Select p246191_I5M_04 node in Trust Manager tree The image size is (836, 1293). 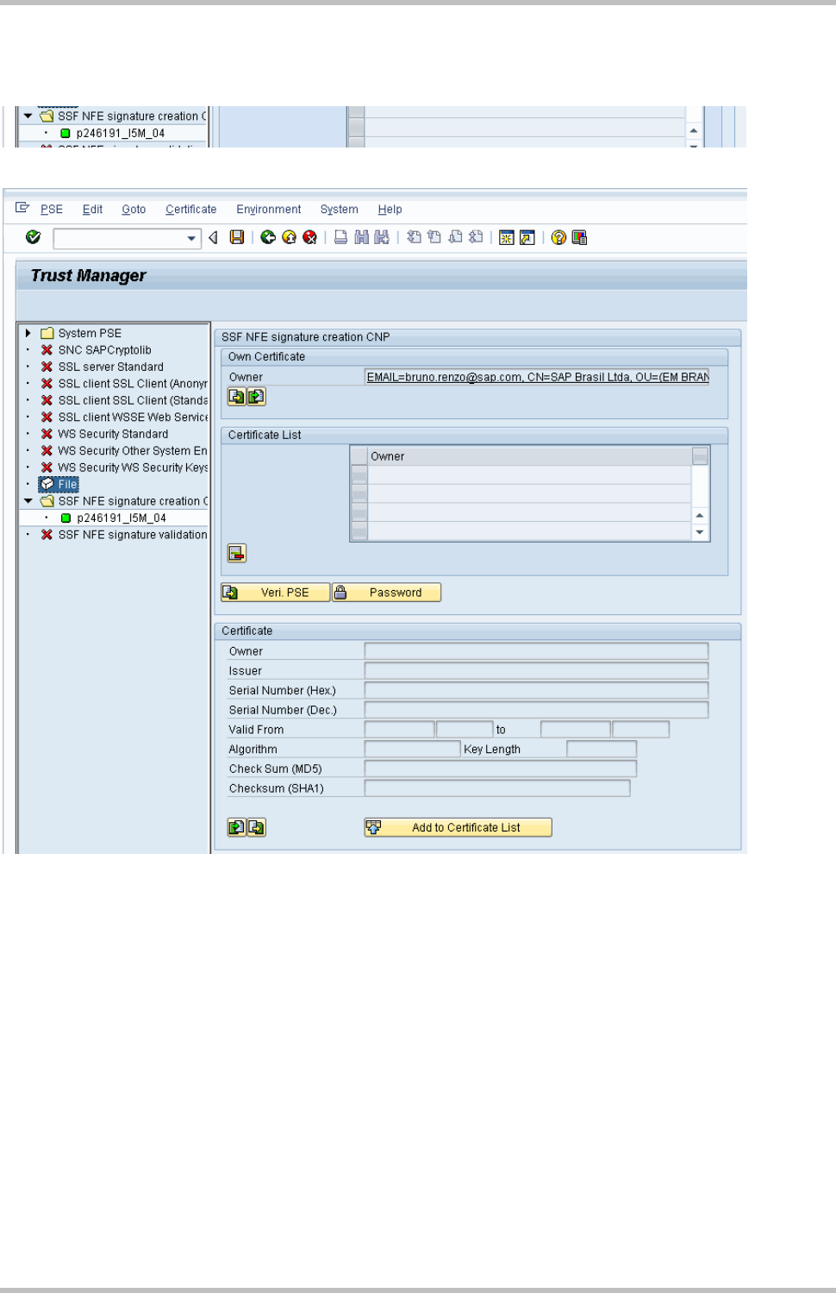click(x=122, y=518)
